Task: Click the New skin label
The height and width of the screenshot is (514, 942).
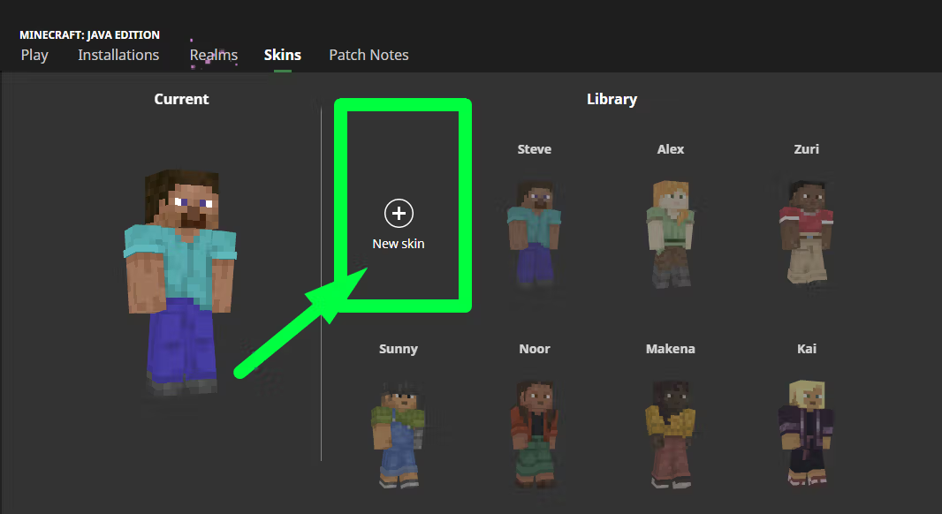Action: pyautogui.click(x=399, y=244)
